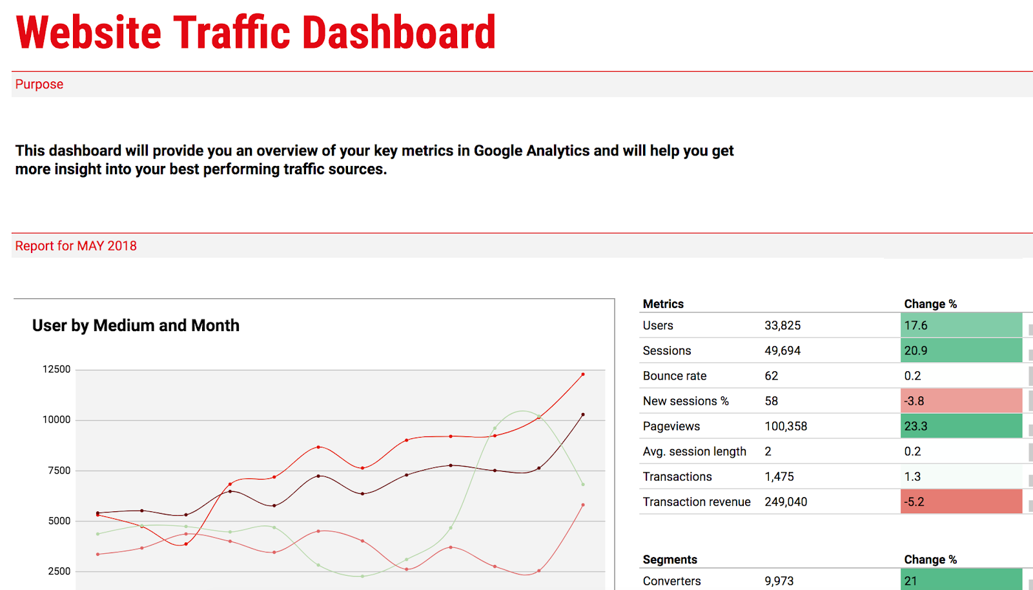Click the green 17.6 change cell for Users
1033x590 pixels.
pyautogui.click(x=961, y=325)
